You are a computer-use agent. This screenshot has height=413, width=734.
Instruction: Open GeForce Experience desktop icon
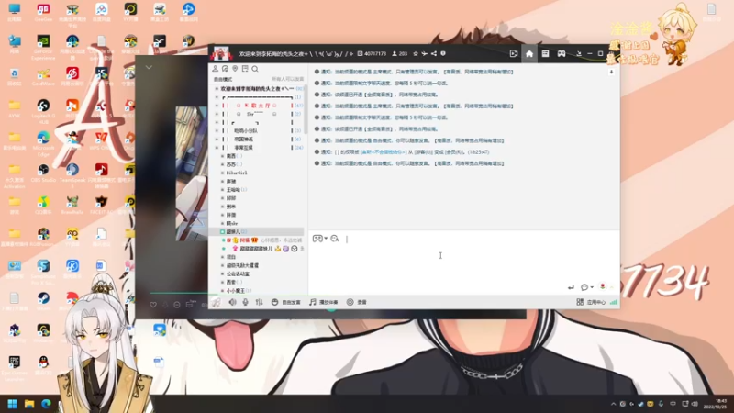click(43, 48)
